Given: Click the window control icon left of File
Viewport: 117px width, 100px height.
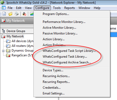Looking at the screenshot, I should tap(4, 8).
